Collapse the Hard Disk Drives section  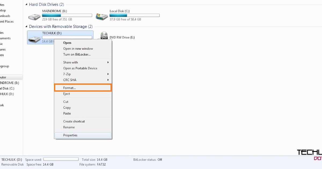click(x=26, y=4)
